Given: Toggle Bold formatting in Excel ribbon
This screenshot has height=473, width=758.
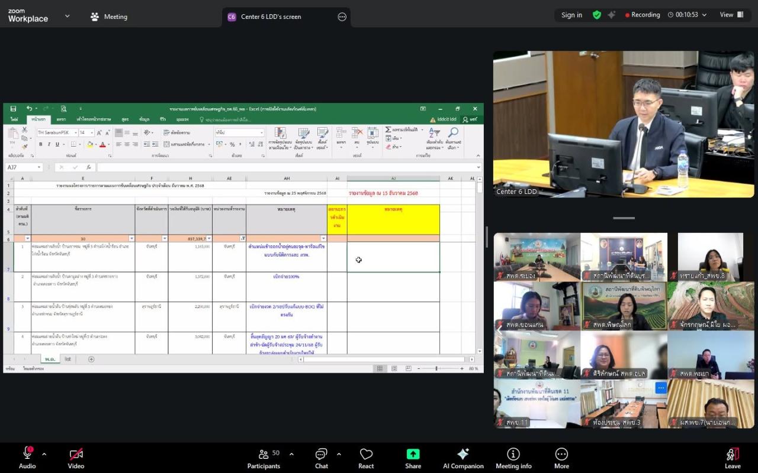Looking at the screenshot, I should coord(41,144).
